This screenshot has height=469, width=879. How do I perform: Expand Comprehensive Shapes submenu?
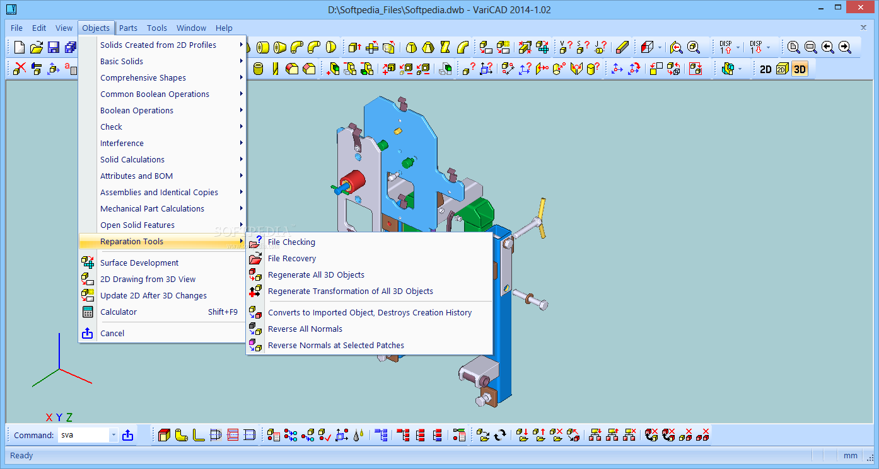pos(162,77)
